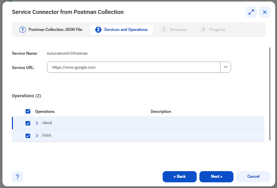Go to Postman Collection JSON File step
Image resolution: width=277 pixels, height=188 pixels.
(x=51, y=30)
